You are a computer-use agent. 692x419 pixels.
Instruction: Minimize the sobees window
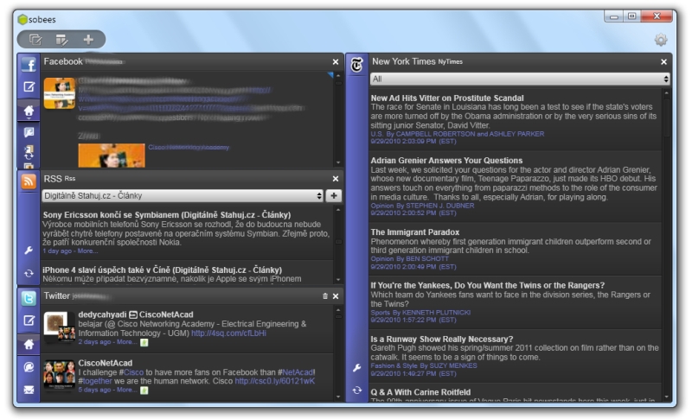coord(613,16)
